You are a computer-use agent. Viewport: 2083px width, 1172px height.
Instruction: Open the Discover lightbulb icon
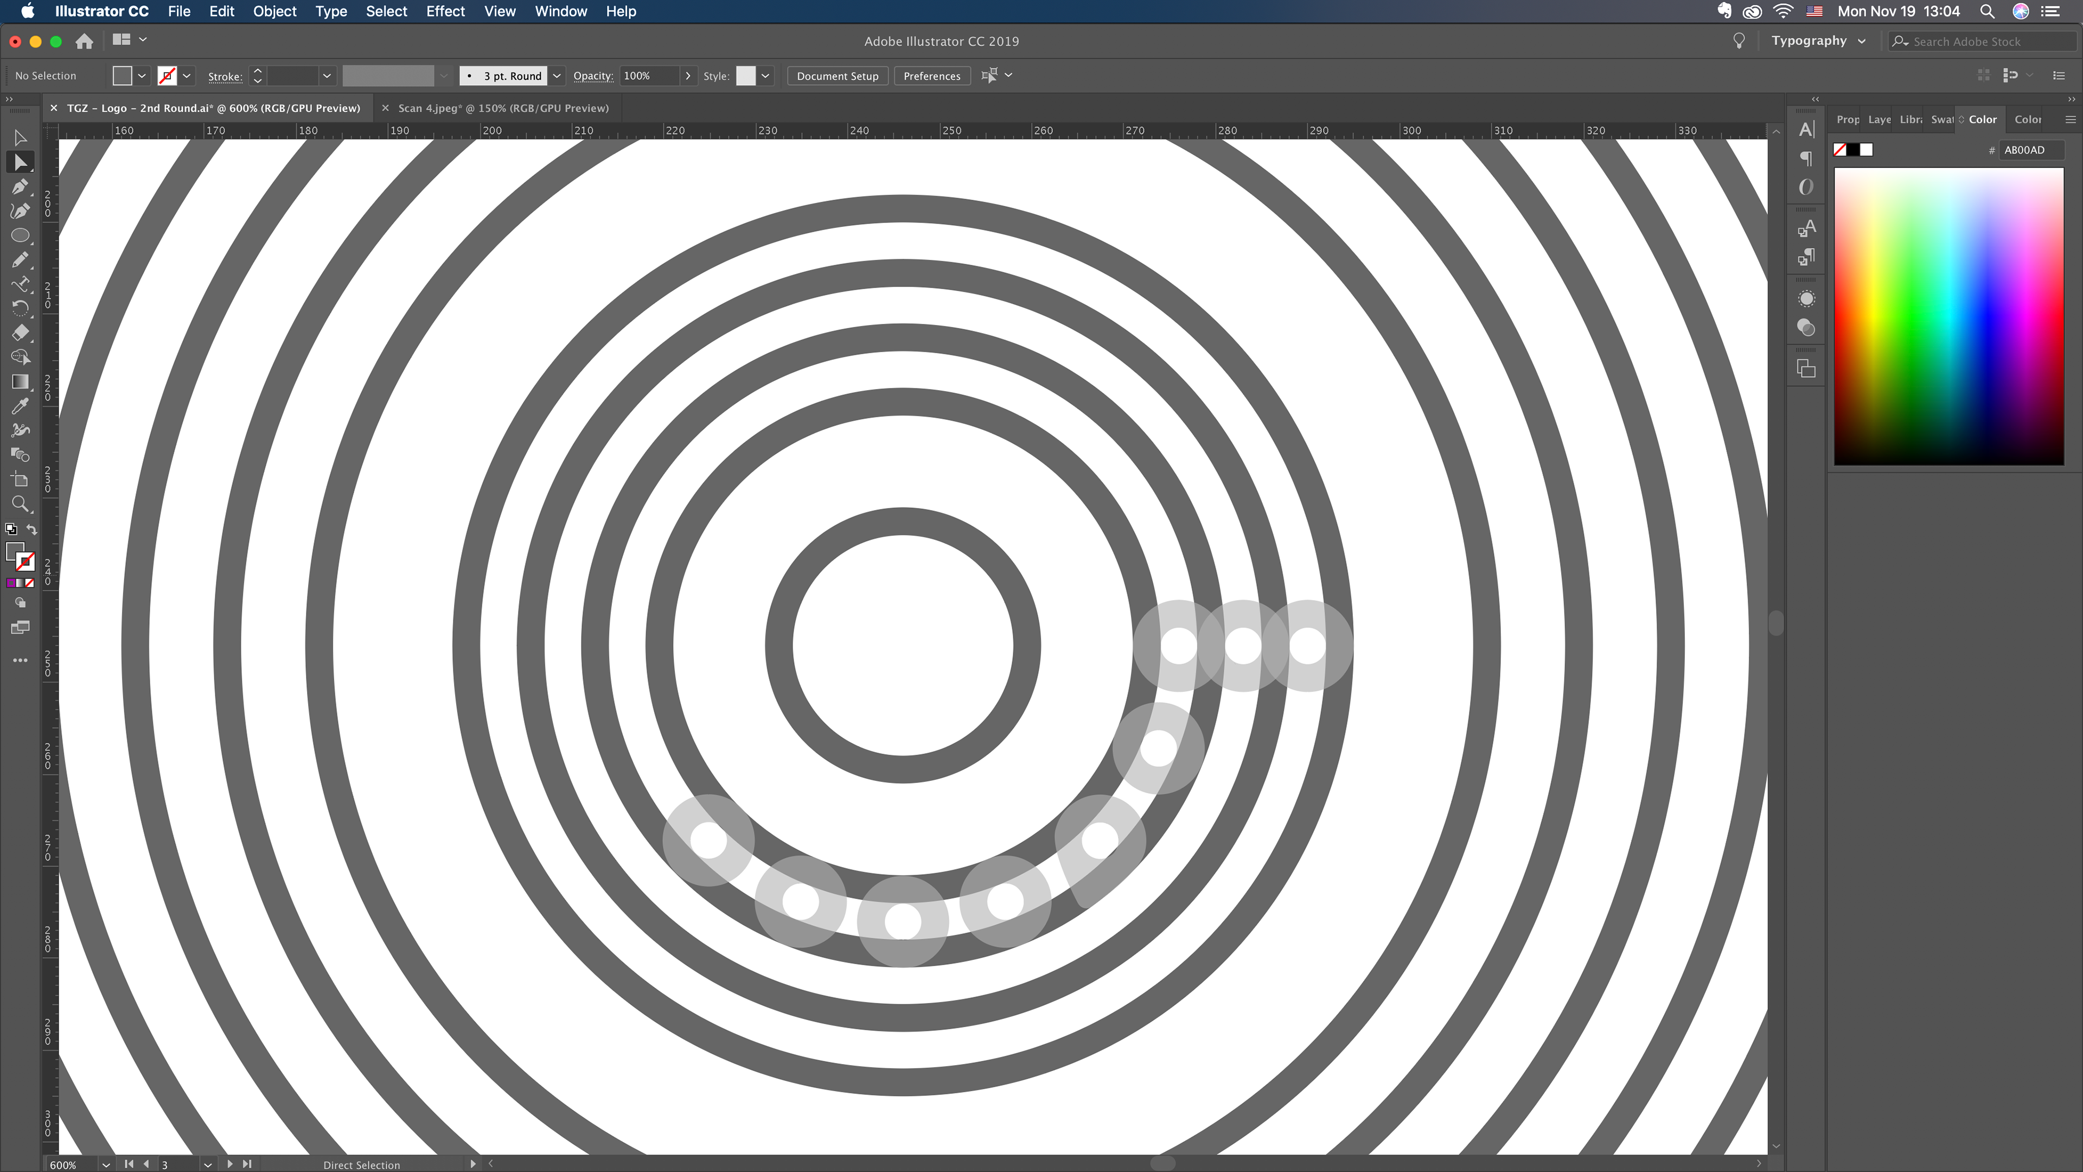coord(1739,41)
